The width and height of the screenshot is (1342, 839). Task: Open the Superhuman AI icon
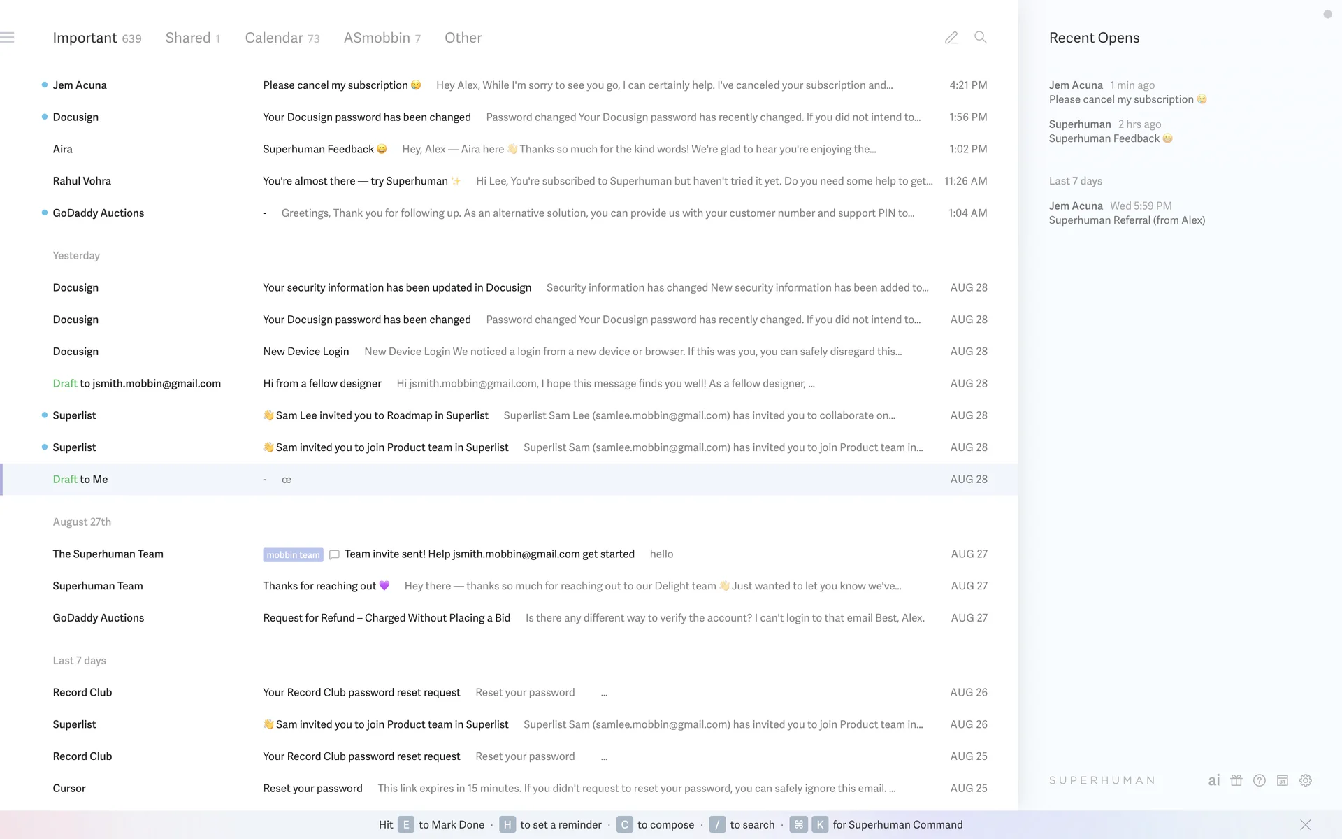(1214, 780)
